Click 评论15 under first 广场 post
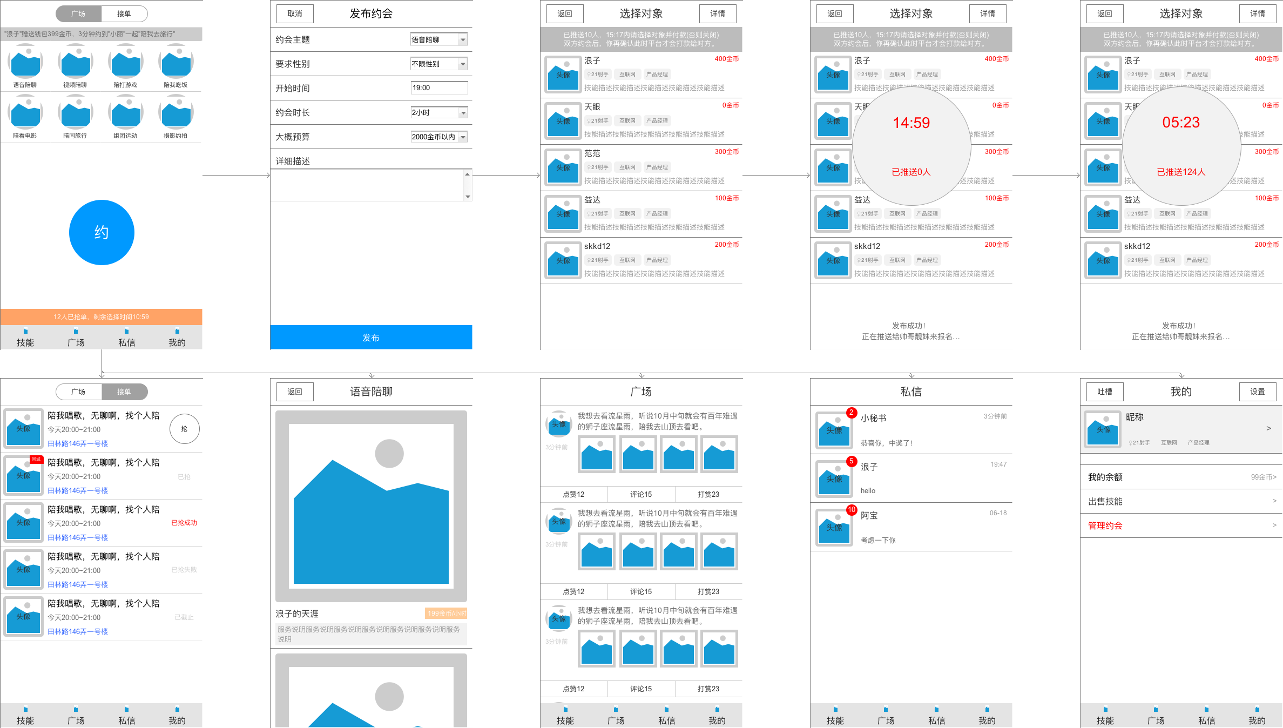The width and height of the screenshot is (1283, 728). point(641,494)
